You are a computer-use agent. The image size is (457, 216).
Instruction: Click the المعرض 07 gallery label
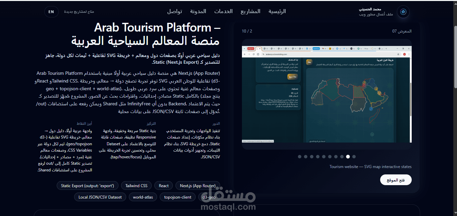(402, 31)
